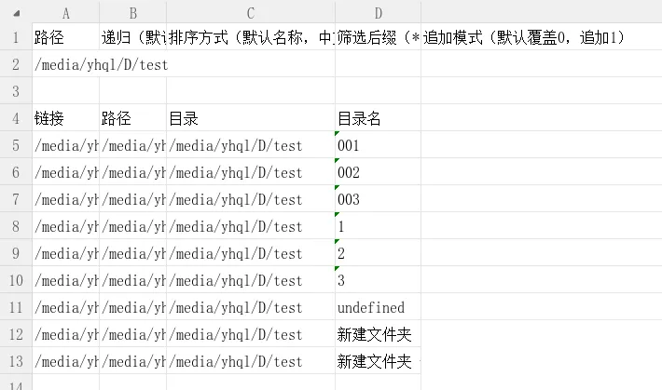This screenshot has height=390, width=662.
Task: Click cell A4 labeled 链接
Action: (66, 118)
